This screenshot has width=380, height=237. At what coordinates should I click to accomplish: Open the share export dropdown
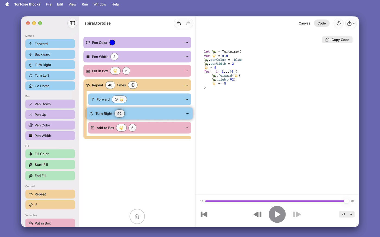click(x=351, y=23)
